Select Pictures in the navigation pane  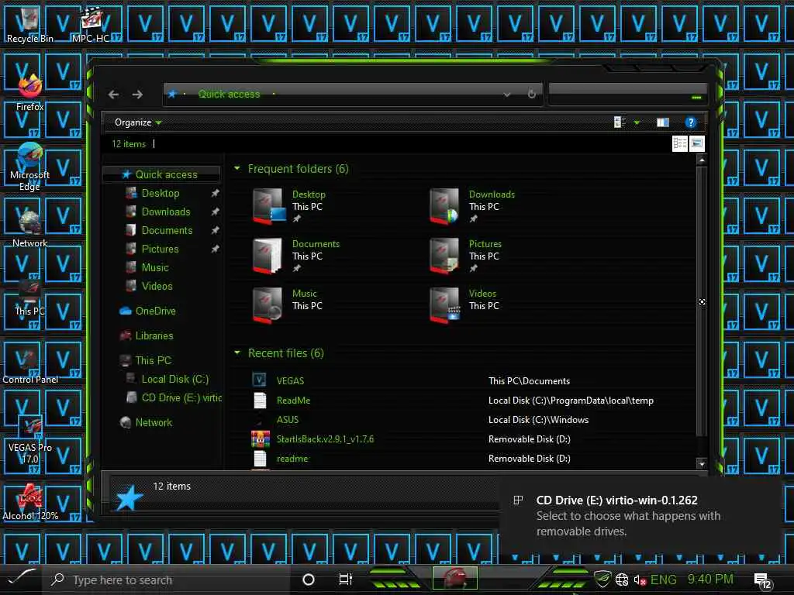pos(160,249)
